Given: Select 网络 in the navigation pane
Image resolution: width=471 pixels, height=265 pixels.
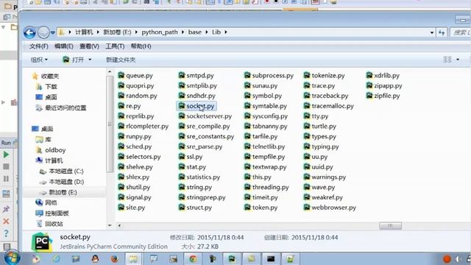Looking at the screenshot, I should coord(46,203).
